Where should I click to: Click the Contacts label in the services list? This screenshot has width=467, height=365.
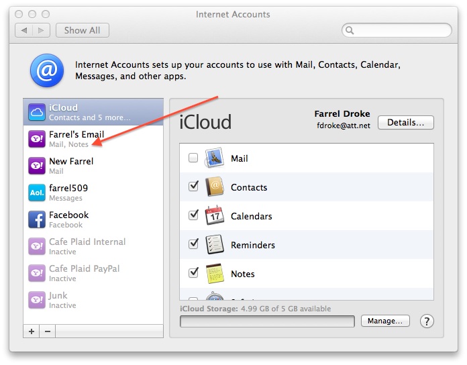coord(249,187)
